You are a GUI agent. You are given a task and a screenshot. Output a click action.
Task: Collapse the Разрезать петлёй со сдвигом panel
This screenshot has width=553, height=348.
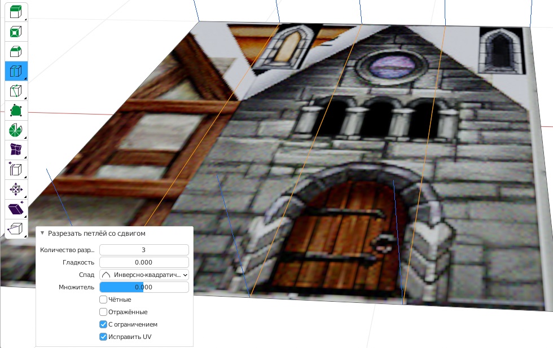[42, 233]
